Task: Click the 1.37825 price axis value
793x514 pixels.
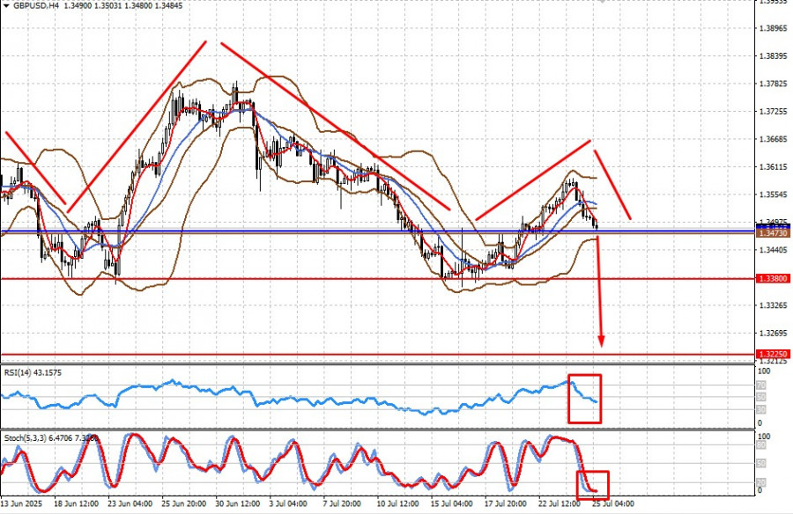Action: coord(774,84)
